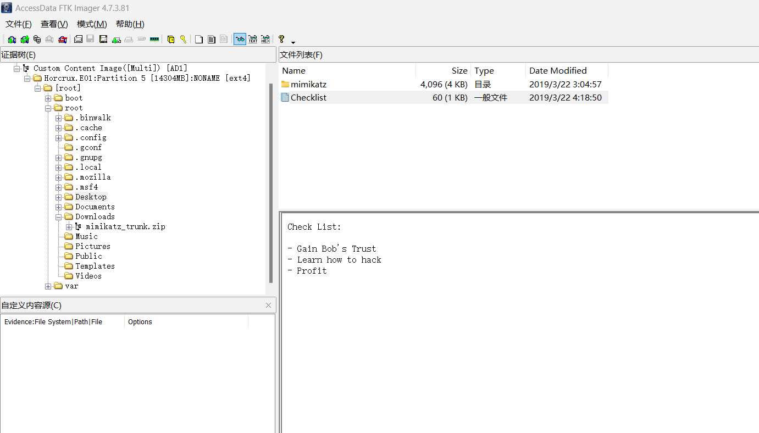Select the Music folder
Image resolution: width=759 pixels, height=433 pixels.
pyautogui.click(x=86, y=236)
